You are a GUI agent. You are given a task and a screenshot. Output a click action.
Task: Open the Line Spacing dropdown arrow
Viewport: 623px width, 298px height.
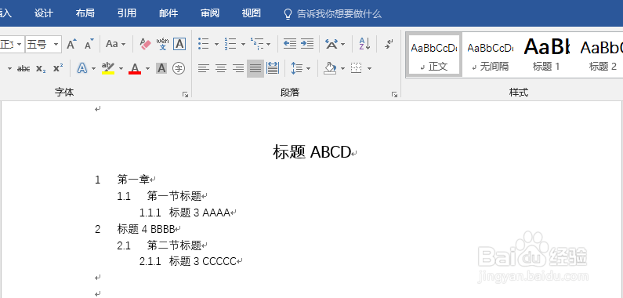click(x=309, y=69)
